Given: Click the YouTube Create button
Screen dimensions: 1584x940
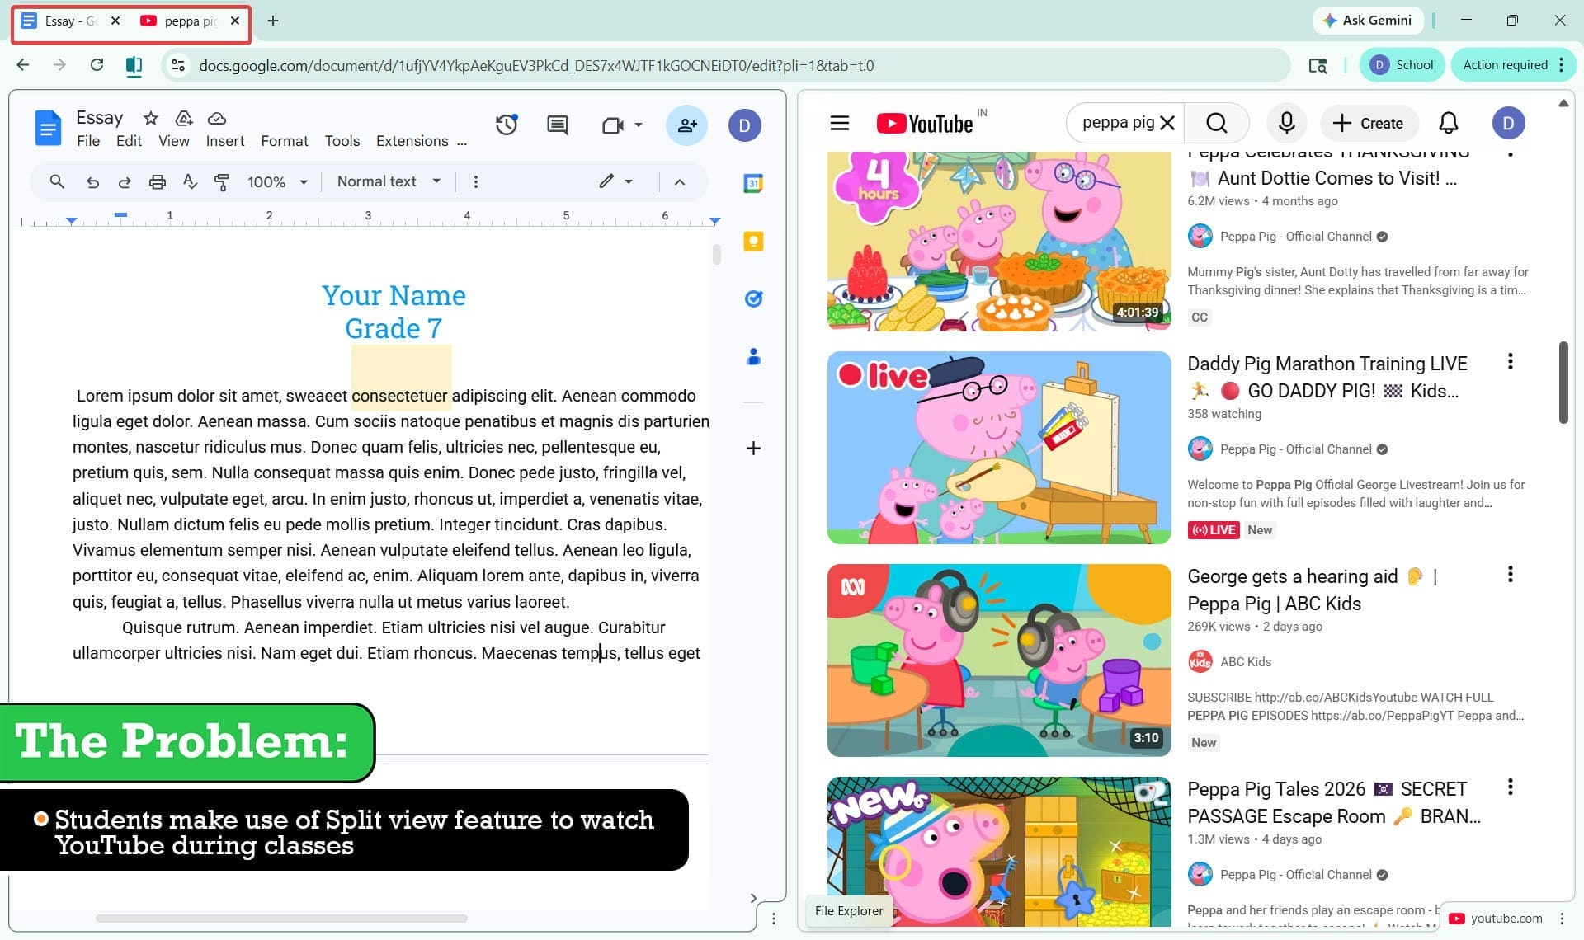Looking at the screenshot, I should tap(1369, 123).
